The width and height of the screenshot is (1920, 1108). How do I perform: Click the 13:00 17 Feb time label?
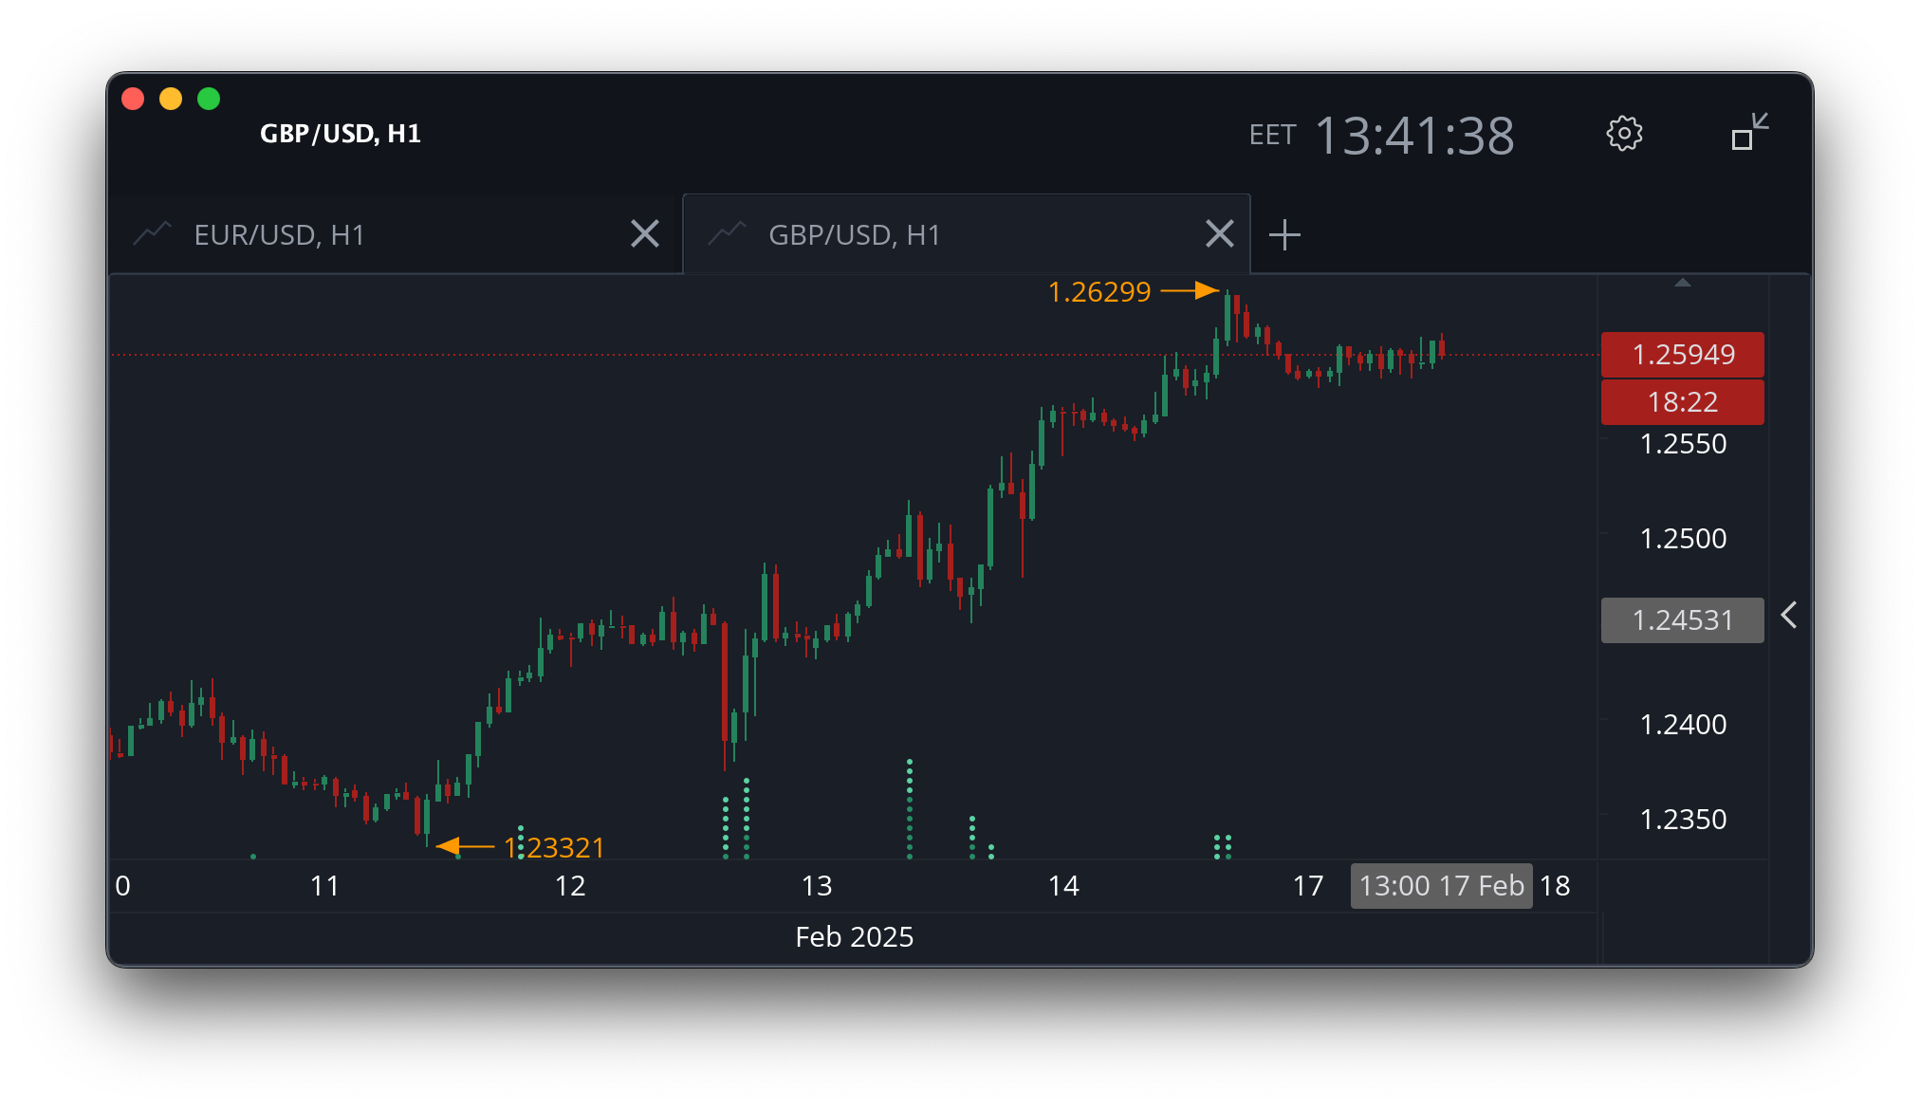tap(1441, 886)
